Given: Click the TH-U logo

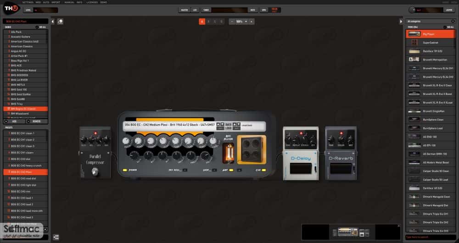Looking at the screenshot, I should (x=11, y=8).
